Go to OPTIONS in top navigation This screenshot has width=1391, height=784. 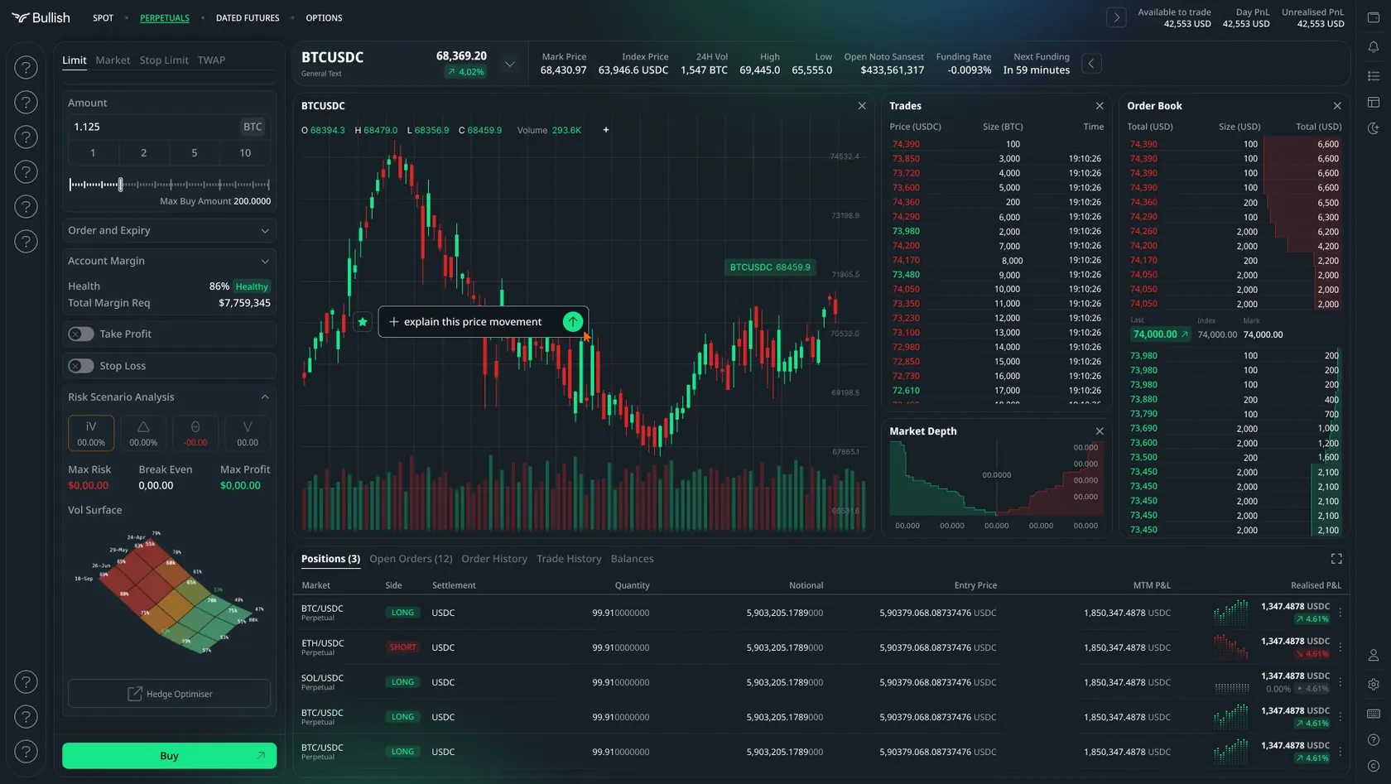324,18
